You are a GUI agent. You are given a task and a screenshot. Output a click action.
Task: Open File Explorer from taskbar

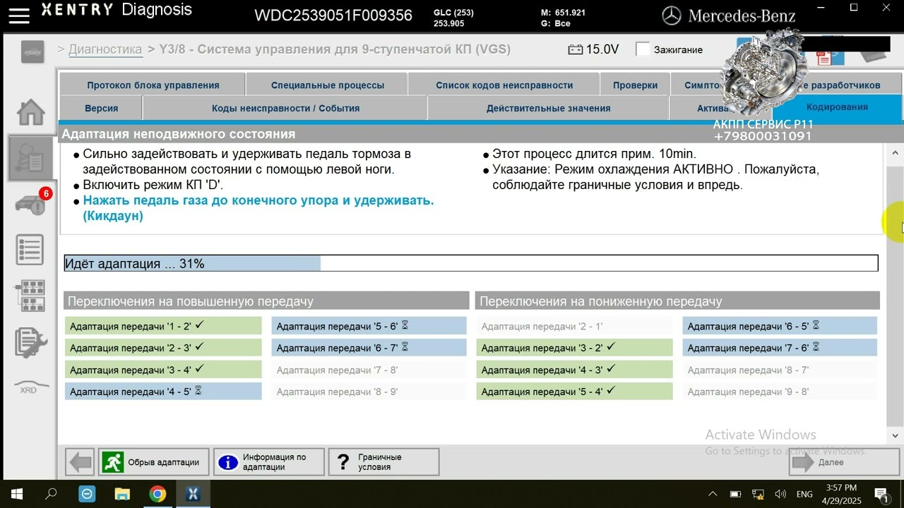122,494
